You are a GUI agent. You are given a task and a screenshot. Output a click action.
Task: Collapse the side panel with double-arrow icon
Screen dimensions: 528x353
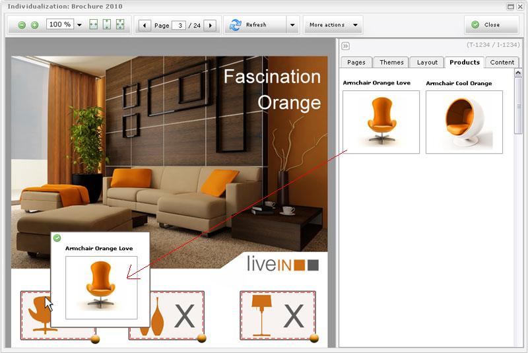(345, 46)
